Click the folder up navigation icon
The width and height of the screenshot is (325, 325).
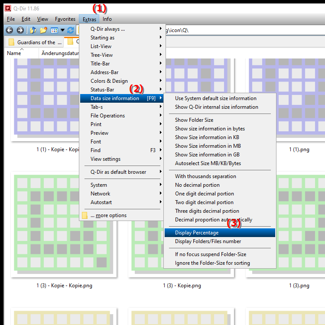coord(33,30)
